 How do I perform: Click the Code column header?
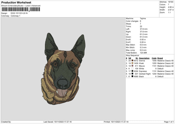pyautogui.click(x=154, y=58)
